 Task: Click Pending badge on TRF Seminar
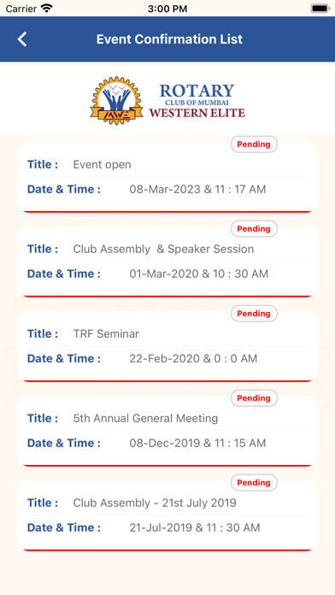point(254,314)
